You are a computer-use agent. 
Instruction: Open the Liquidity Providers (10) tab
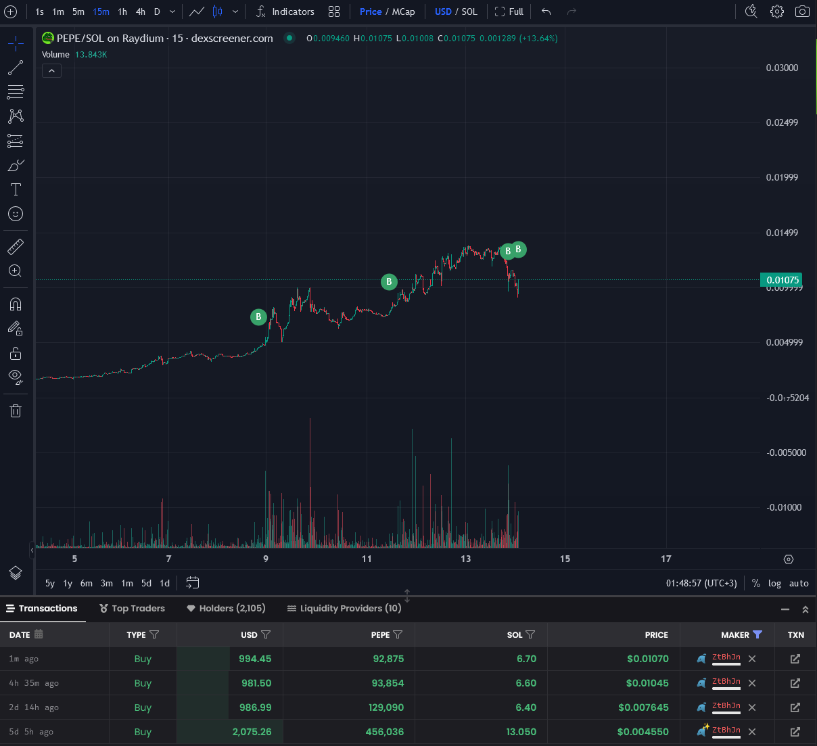point(344,609)
